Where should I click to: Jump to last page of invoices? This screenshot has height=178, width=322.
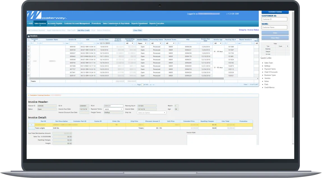[154, 85]
